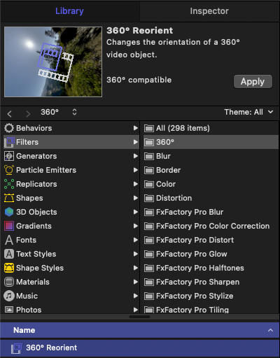Viewport: 280px width, 358px height.
Task: Open the Theme: All dropdown
Action: coord(248,112)
